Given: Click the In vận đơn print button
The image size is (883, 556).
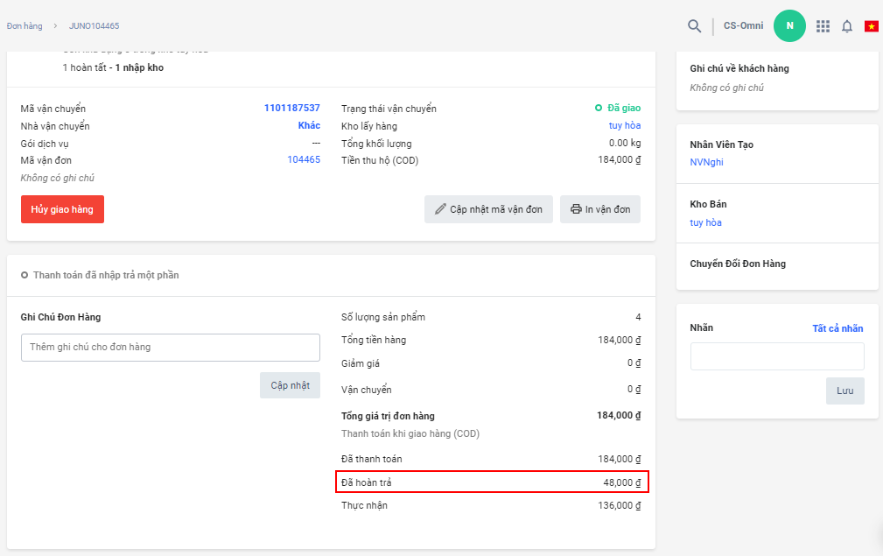Looking at the screenshot, I should (x=599, y=209).
